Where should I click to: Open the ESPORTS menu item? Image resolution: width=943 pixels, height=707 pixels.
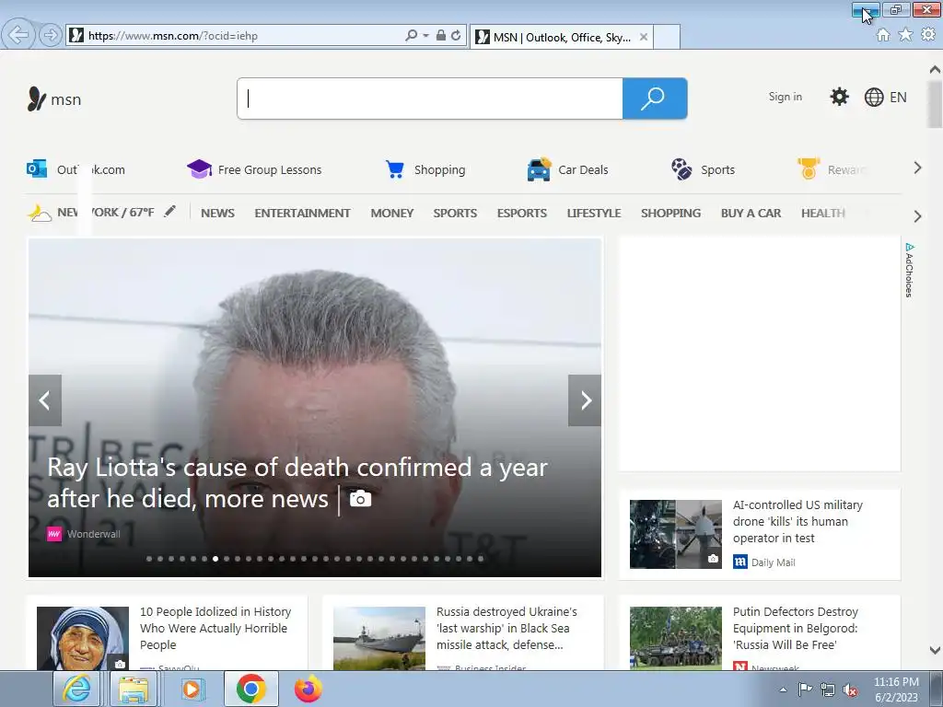pos(522,213)
